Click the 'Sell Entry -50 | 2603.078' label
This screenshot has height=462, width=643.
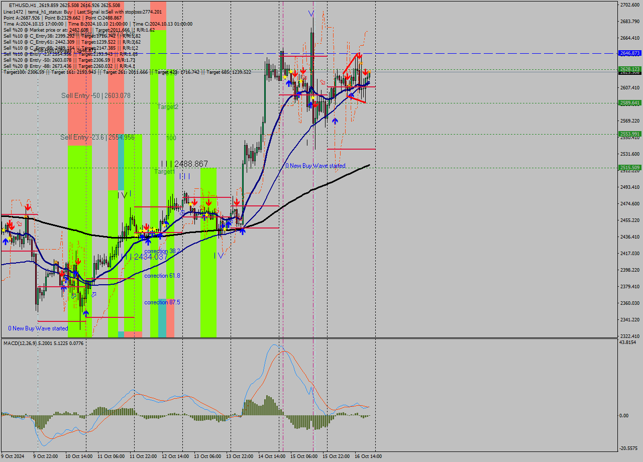point(95,95)
